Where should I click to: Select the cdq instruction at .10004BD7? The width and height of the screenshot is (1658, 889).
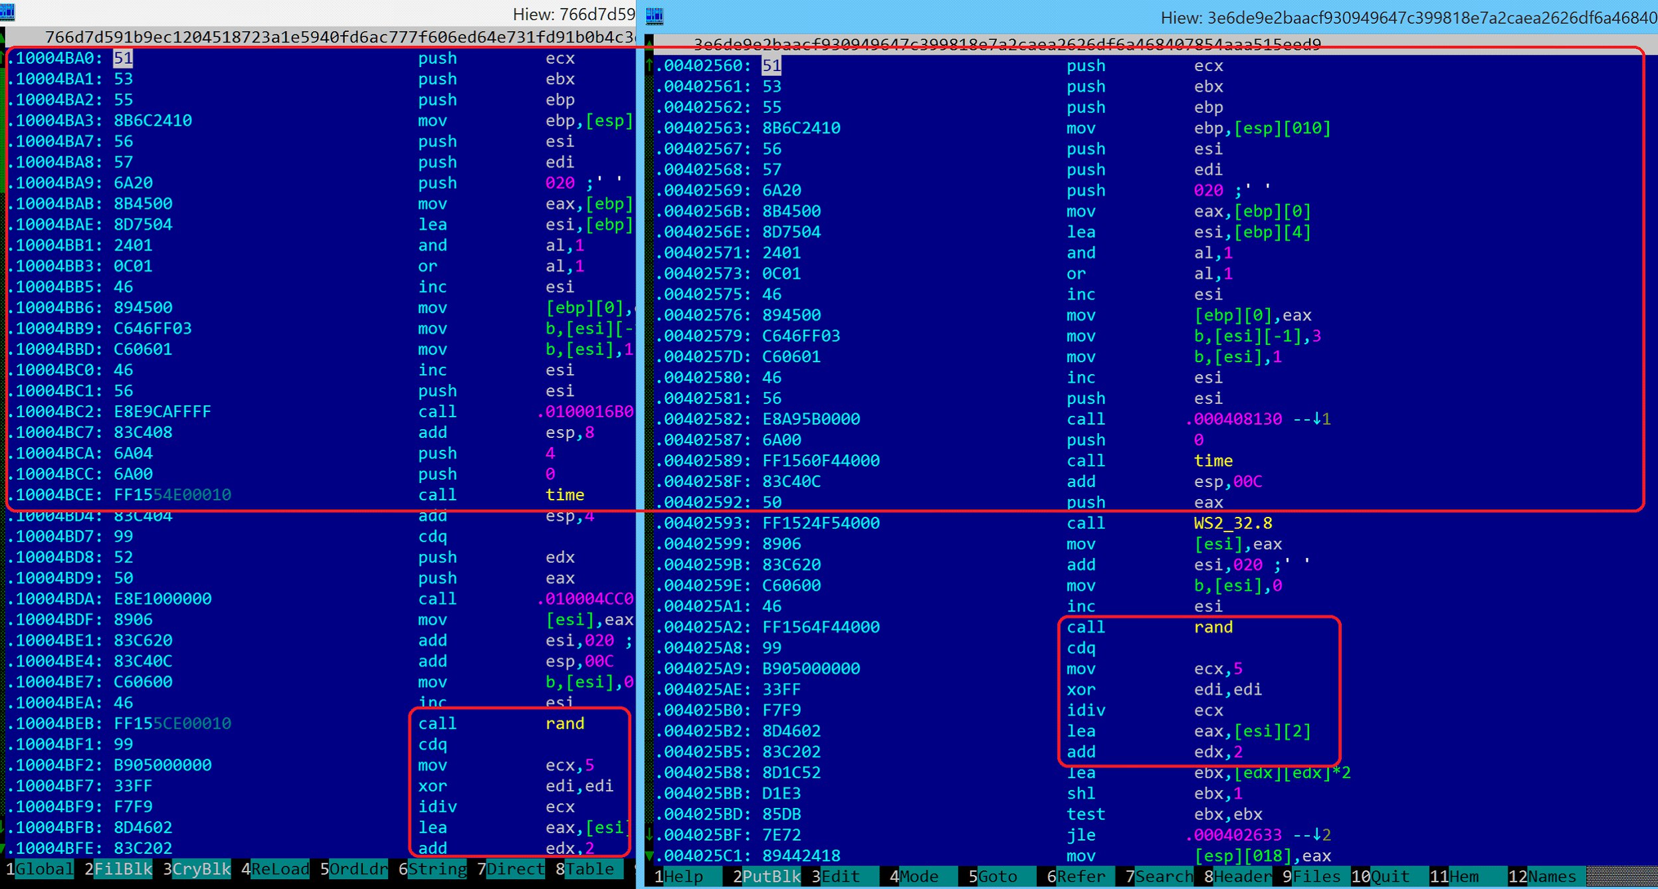[x=433, y=537]
